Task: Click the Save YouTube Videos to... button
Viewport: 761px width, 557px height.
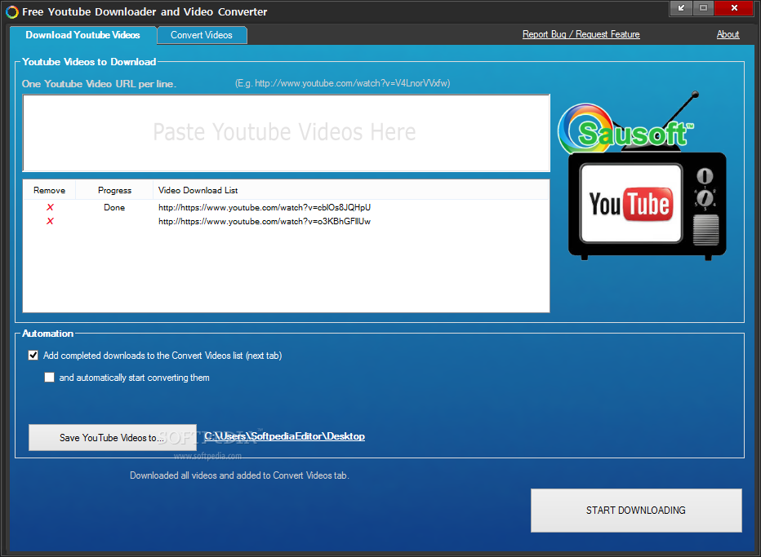Action: [x=113, y=438]
